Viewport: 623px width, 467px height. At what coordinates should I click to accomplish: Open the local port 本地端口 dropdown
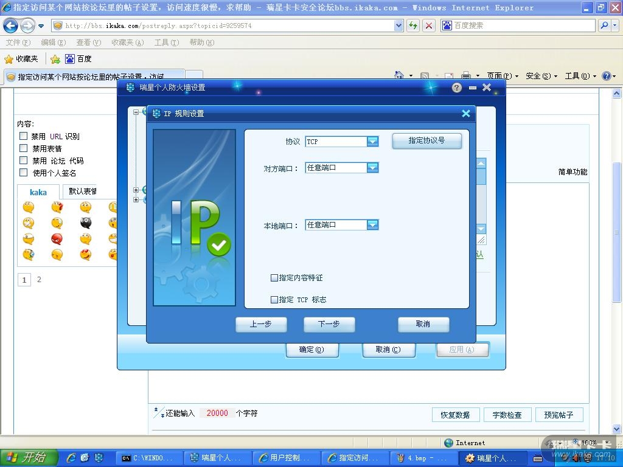click(372, 225)
